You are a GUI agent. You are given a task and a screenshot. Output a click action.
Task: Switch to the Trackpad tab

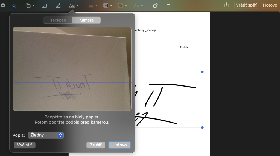[x=57, y=20]
